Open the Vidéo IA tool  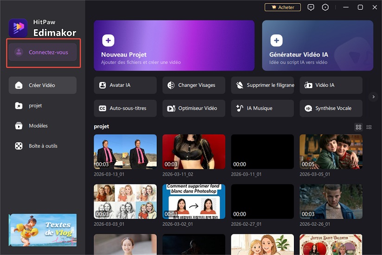point(331,85)
